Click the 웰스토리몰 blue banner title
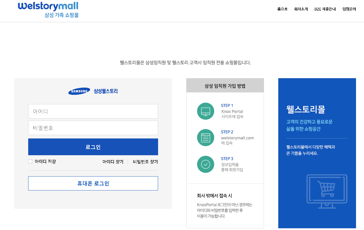Screen dimensions: 364x230 pyautogui.click(x=306, y=109)
